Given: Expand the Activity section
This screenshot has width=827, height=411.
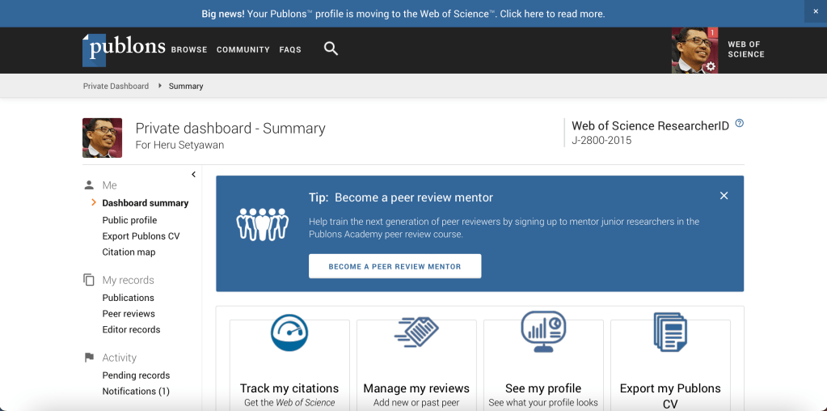Looking at the screenshot, I should pyautogui.click(x=119, y=358).
